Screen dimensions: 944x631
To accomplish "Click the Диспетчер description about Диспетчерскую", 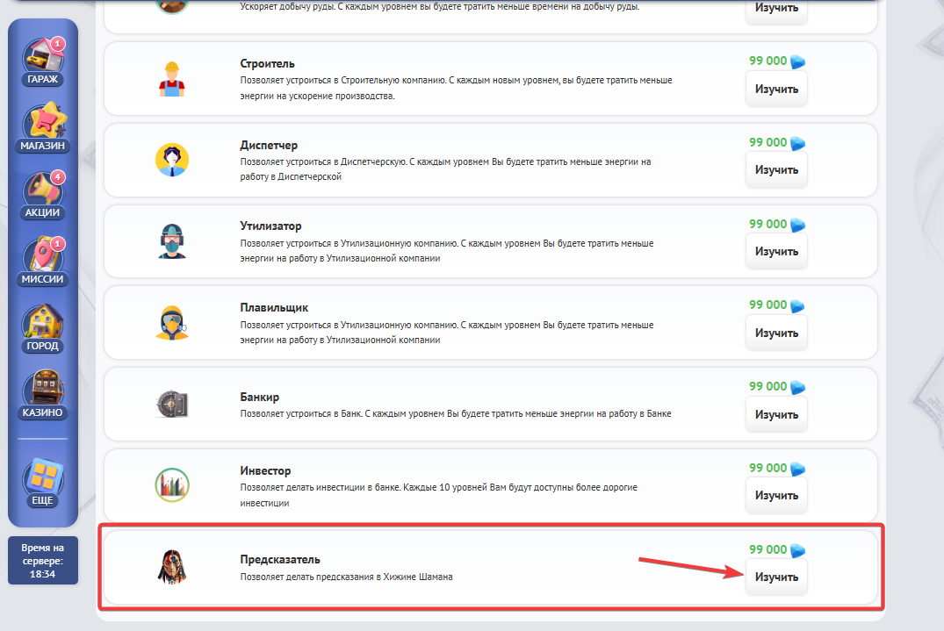I will pos(445,169).
